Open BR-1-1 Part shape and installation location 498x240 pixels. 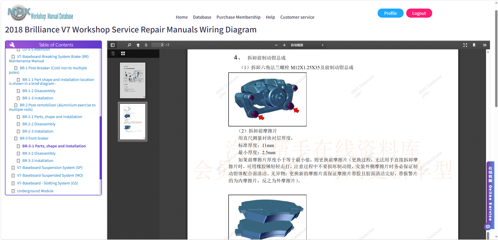(51, 81)
